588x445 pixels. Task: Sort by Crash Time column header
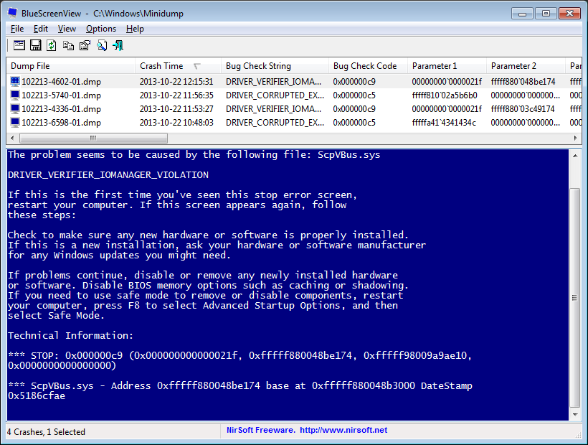click(178, 66)
